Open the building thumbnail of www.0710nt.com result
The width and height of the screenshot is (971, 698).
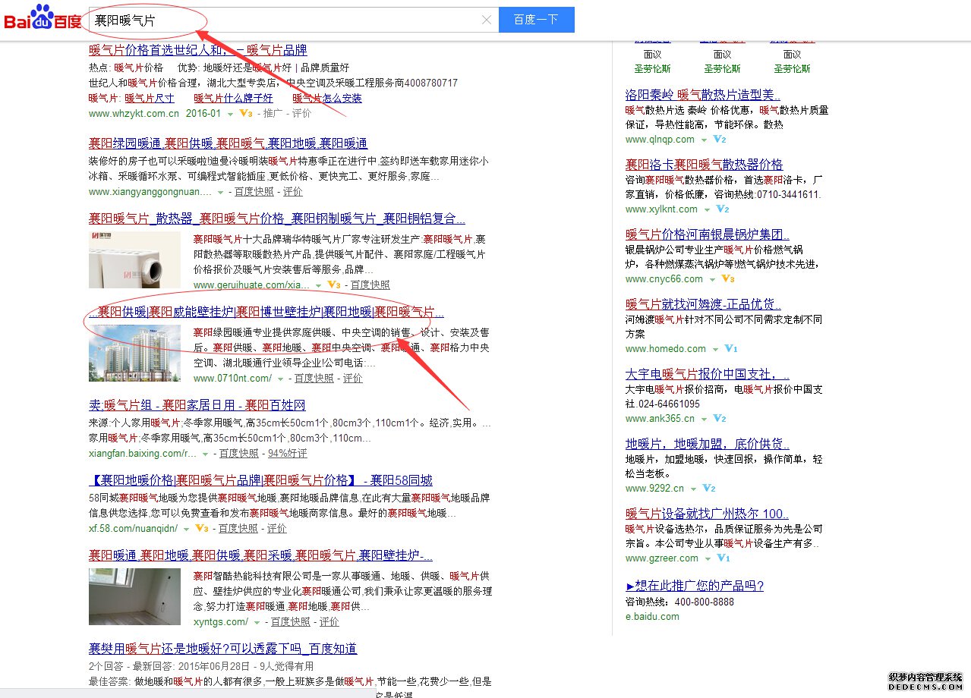tap(135, 354)
